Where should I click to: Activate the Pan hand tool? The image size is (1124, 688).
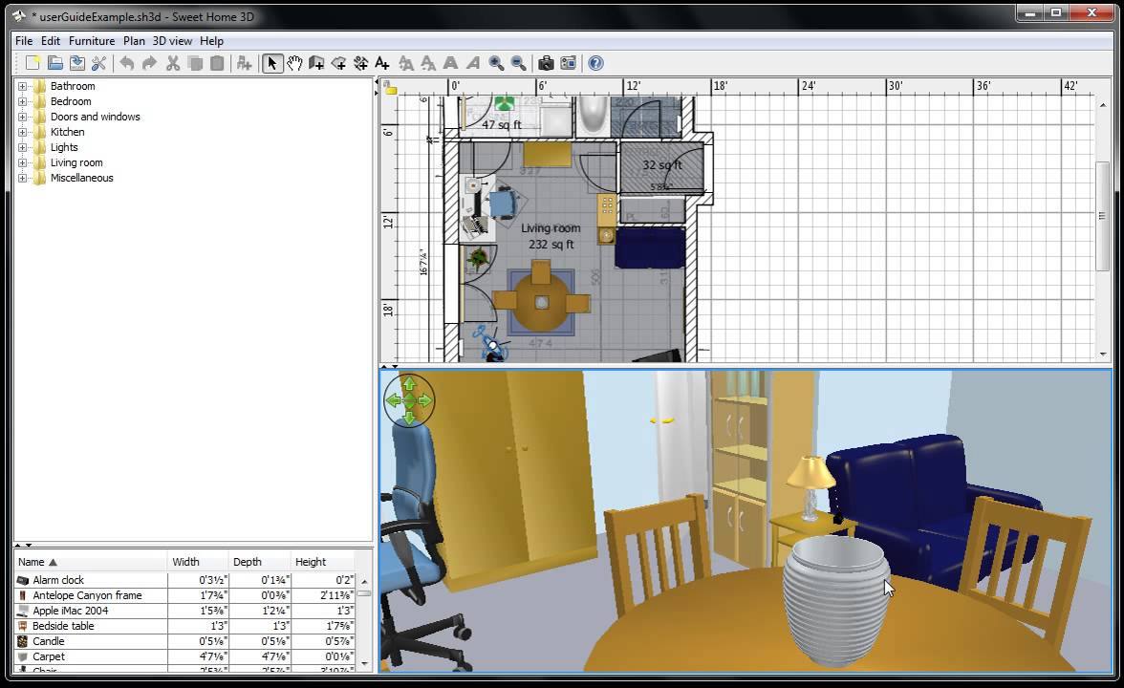pos(294,63)
